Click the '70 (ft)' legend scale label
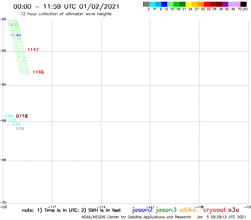Image resolution: width=251 pixels, height=220 pixels. [243, 9]
